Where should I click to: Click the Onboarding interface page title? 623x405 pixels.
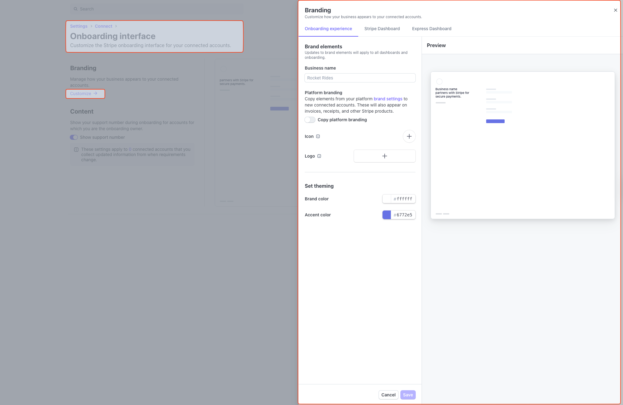(113, 36)
